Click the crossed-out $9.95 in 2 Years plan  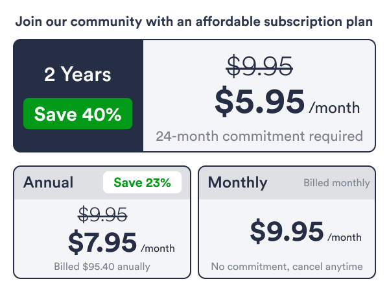(x=259, y=64)
